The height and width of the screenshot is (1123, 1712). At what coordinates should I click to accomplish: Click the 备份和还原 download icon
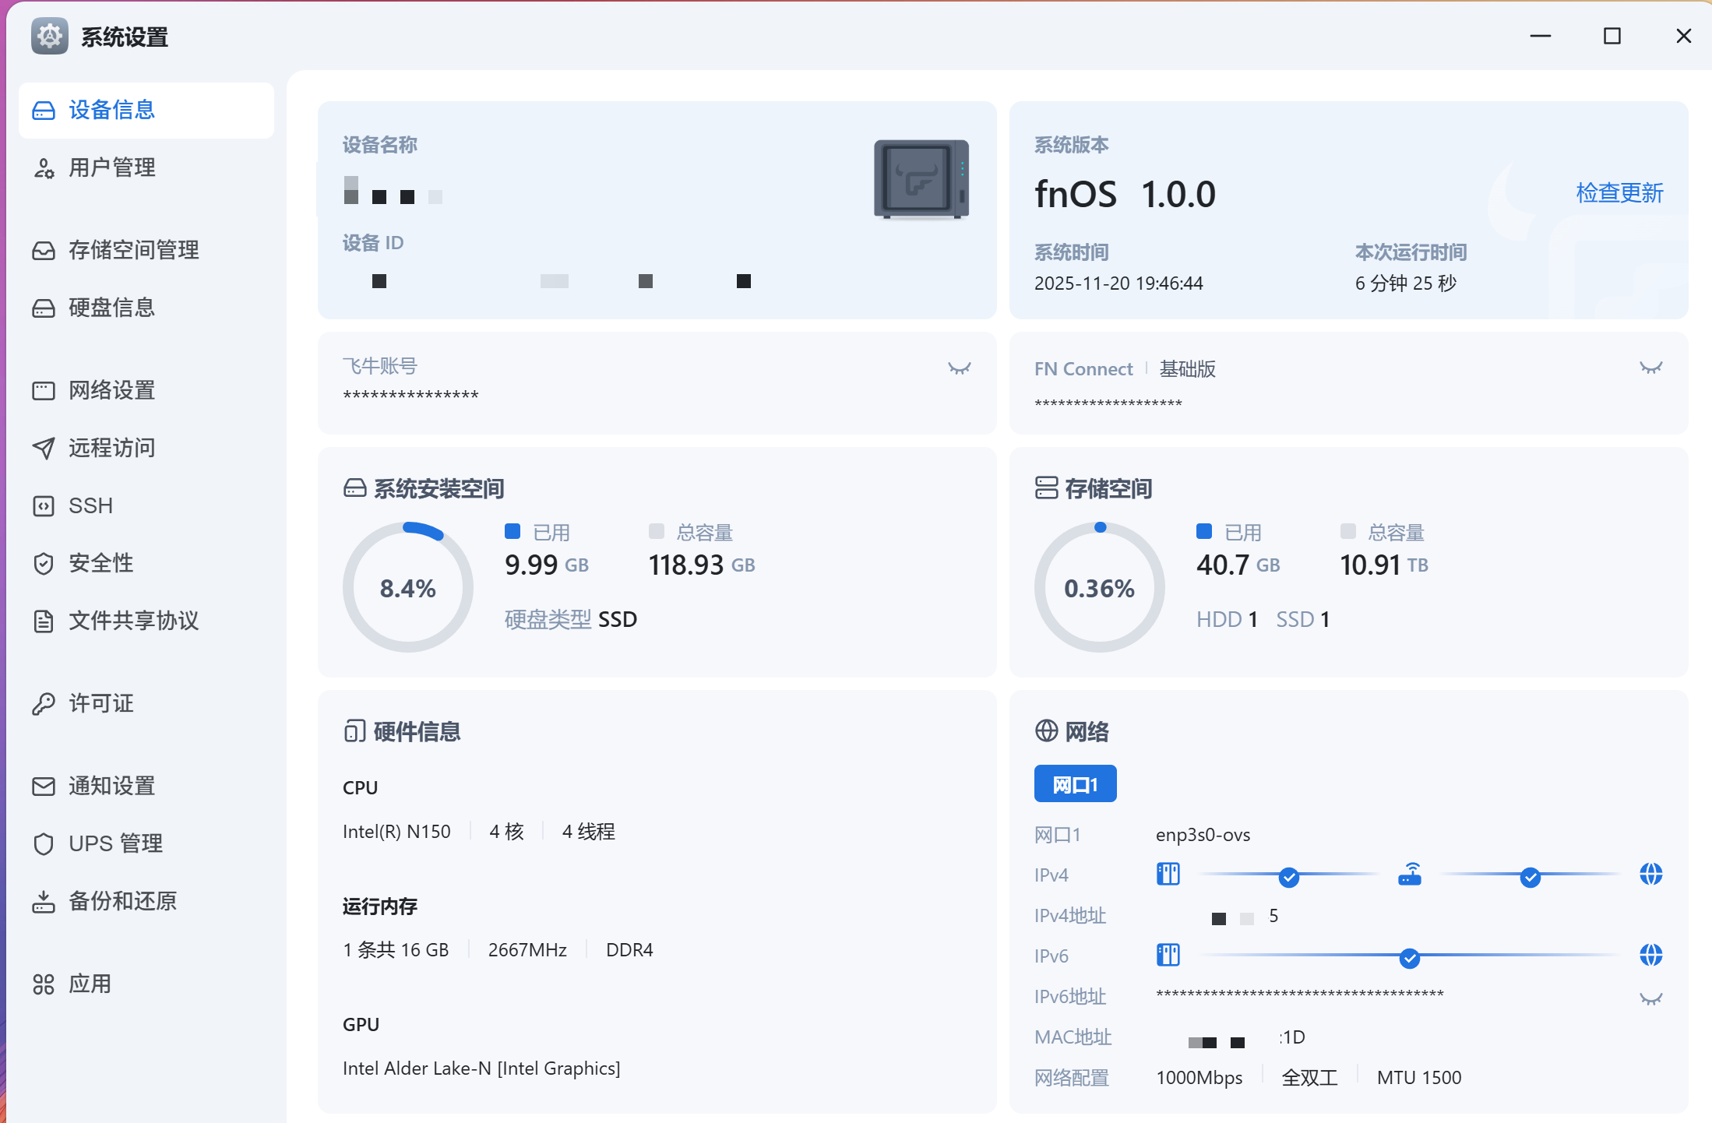point(44,902)
